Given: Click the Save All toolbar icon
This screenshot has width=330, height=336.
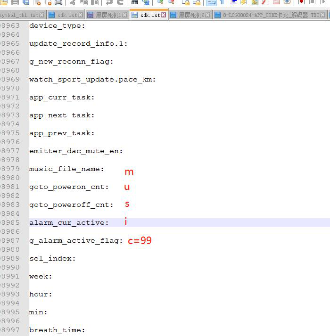Looking at the screenshot, I should (x=26, y=2).
